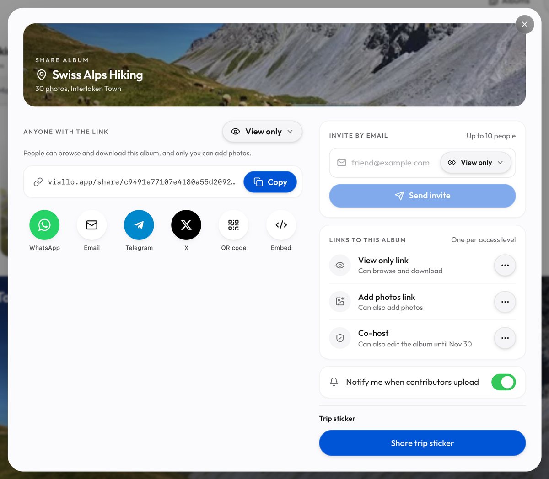The image size is (549, 479).
Task: Open the invite permission View only dropdown
Action: [476, 163]
